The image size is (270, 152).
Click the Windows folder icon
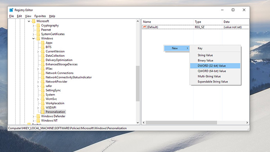[x=38, y=38]
